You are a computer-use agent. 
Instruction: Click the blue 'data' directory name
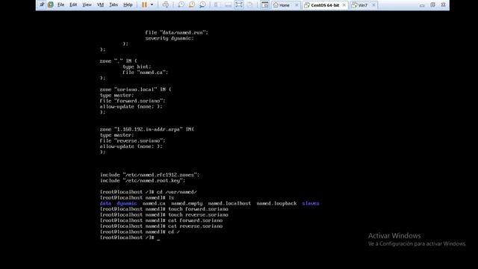pyautogui.click(x=105, y=203)
